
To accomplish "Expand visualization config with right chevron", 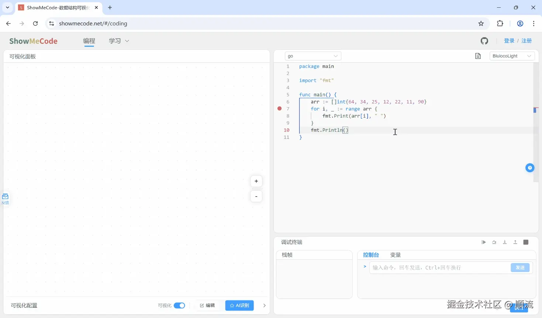I will tap(264, 305).
